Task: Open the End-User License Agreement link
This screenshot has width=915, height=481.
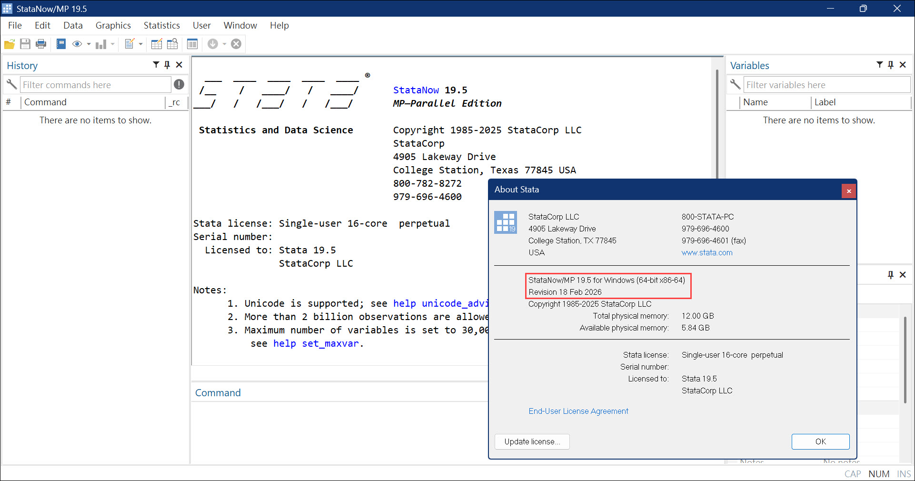Action: [x=578, y=411]
